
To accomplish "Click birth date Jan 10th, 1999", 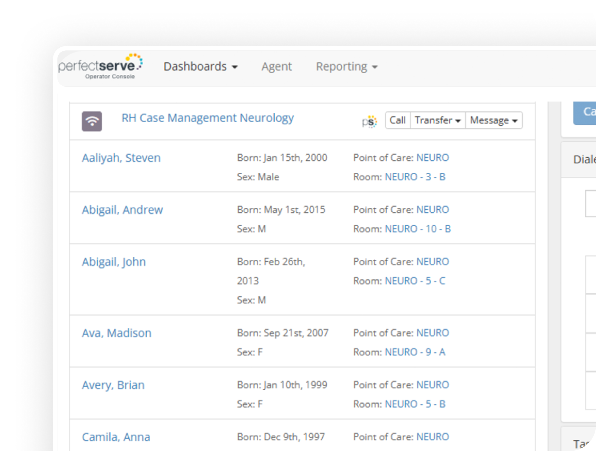I will click(x=296, y=385).
